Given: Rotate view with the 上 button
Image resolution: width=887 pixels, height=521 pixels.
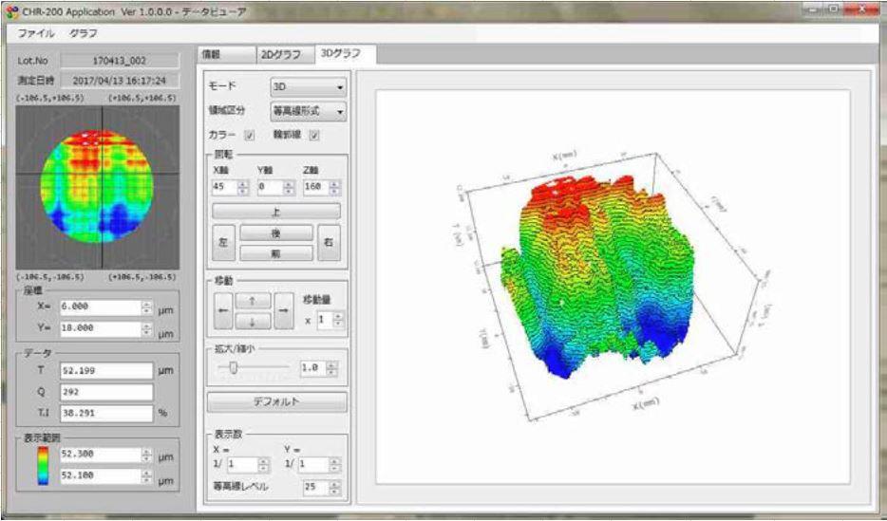Looking at the screenshot, I should point(275,212).
